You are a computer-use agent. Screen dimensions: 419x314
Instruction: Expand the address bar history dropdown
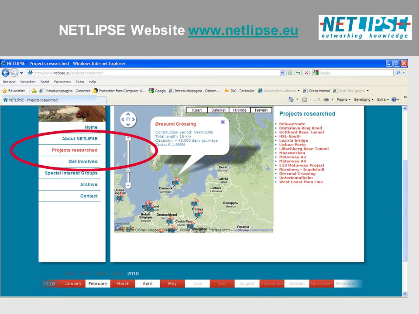[282, 73]
